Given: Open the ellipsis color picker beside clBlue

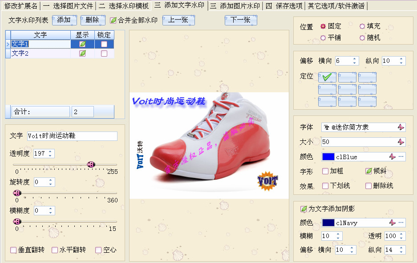Looking at the screenshot, I should click(401, 156).
